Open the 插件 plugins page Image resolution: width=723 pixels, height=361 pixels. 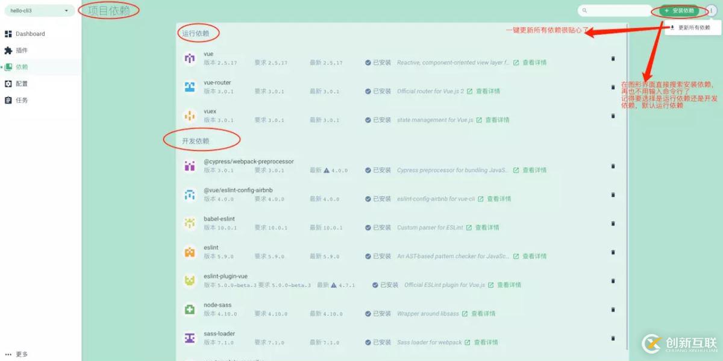click(16, 51)
